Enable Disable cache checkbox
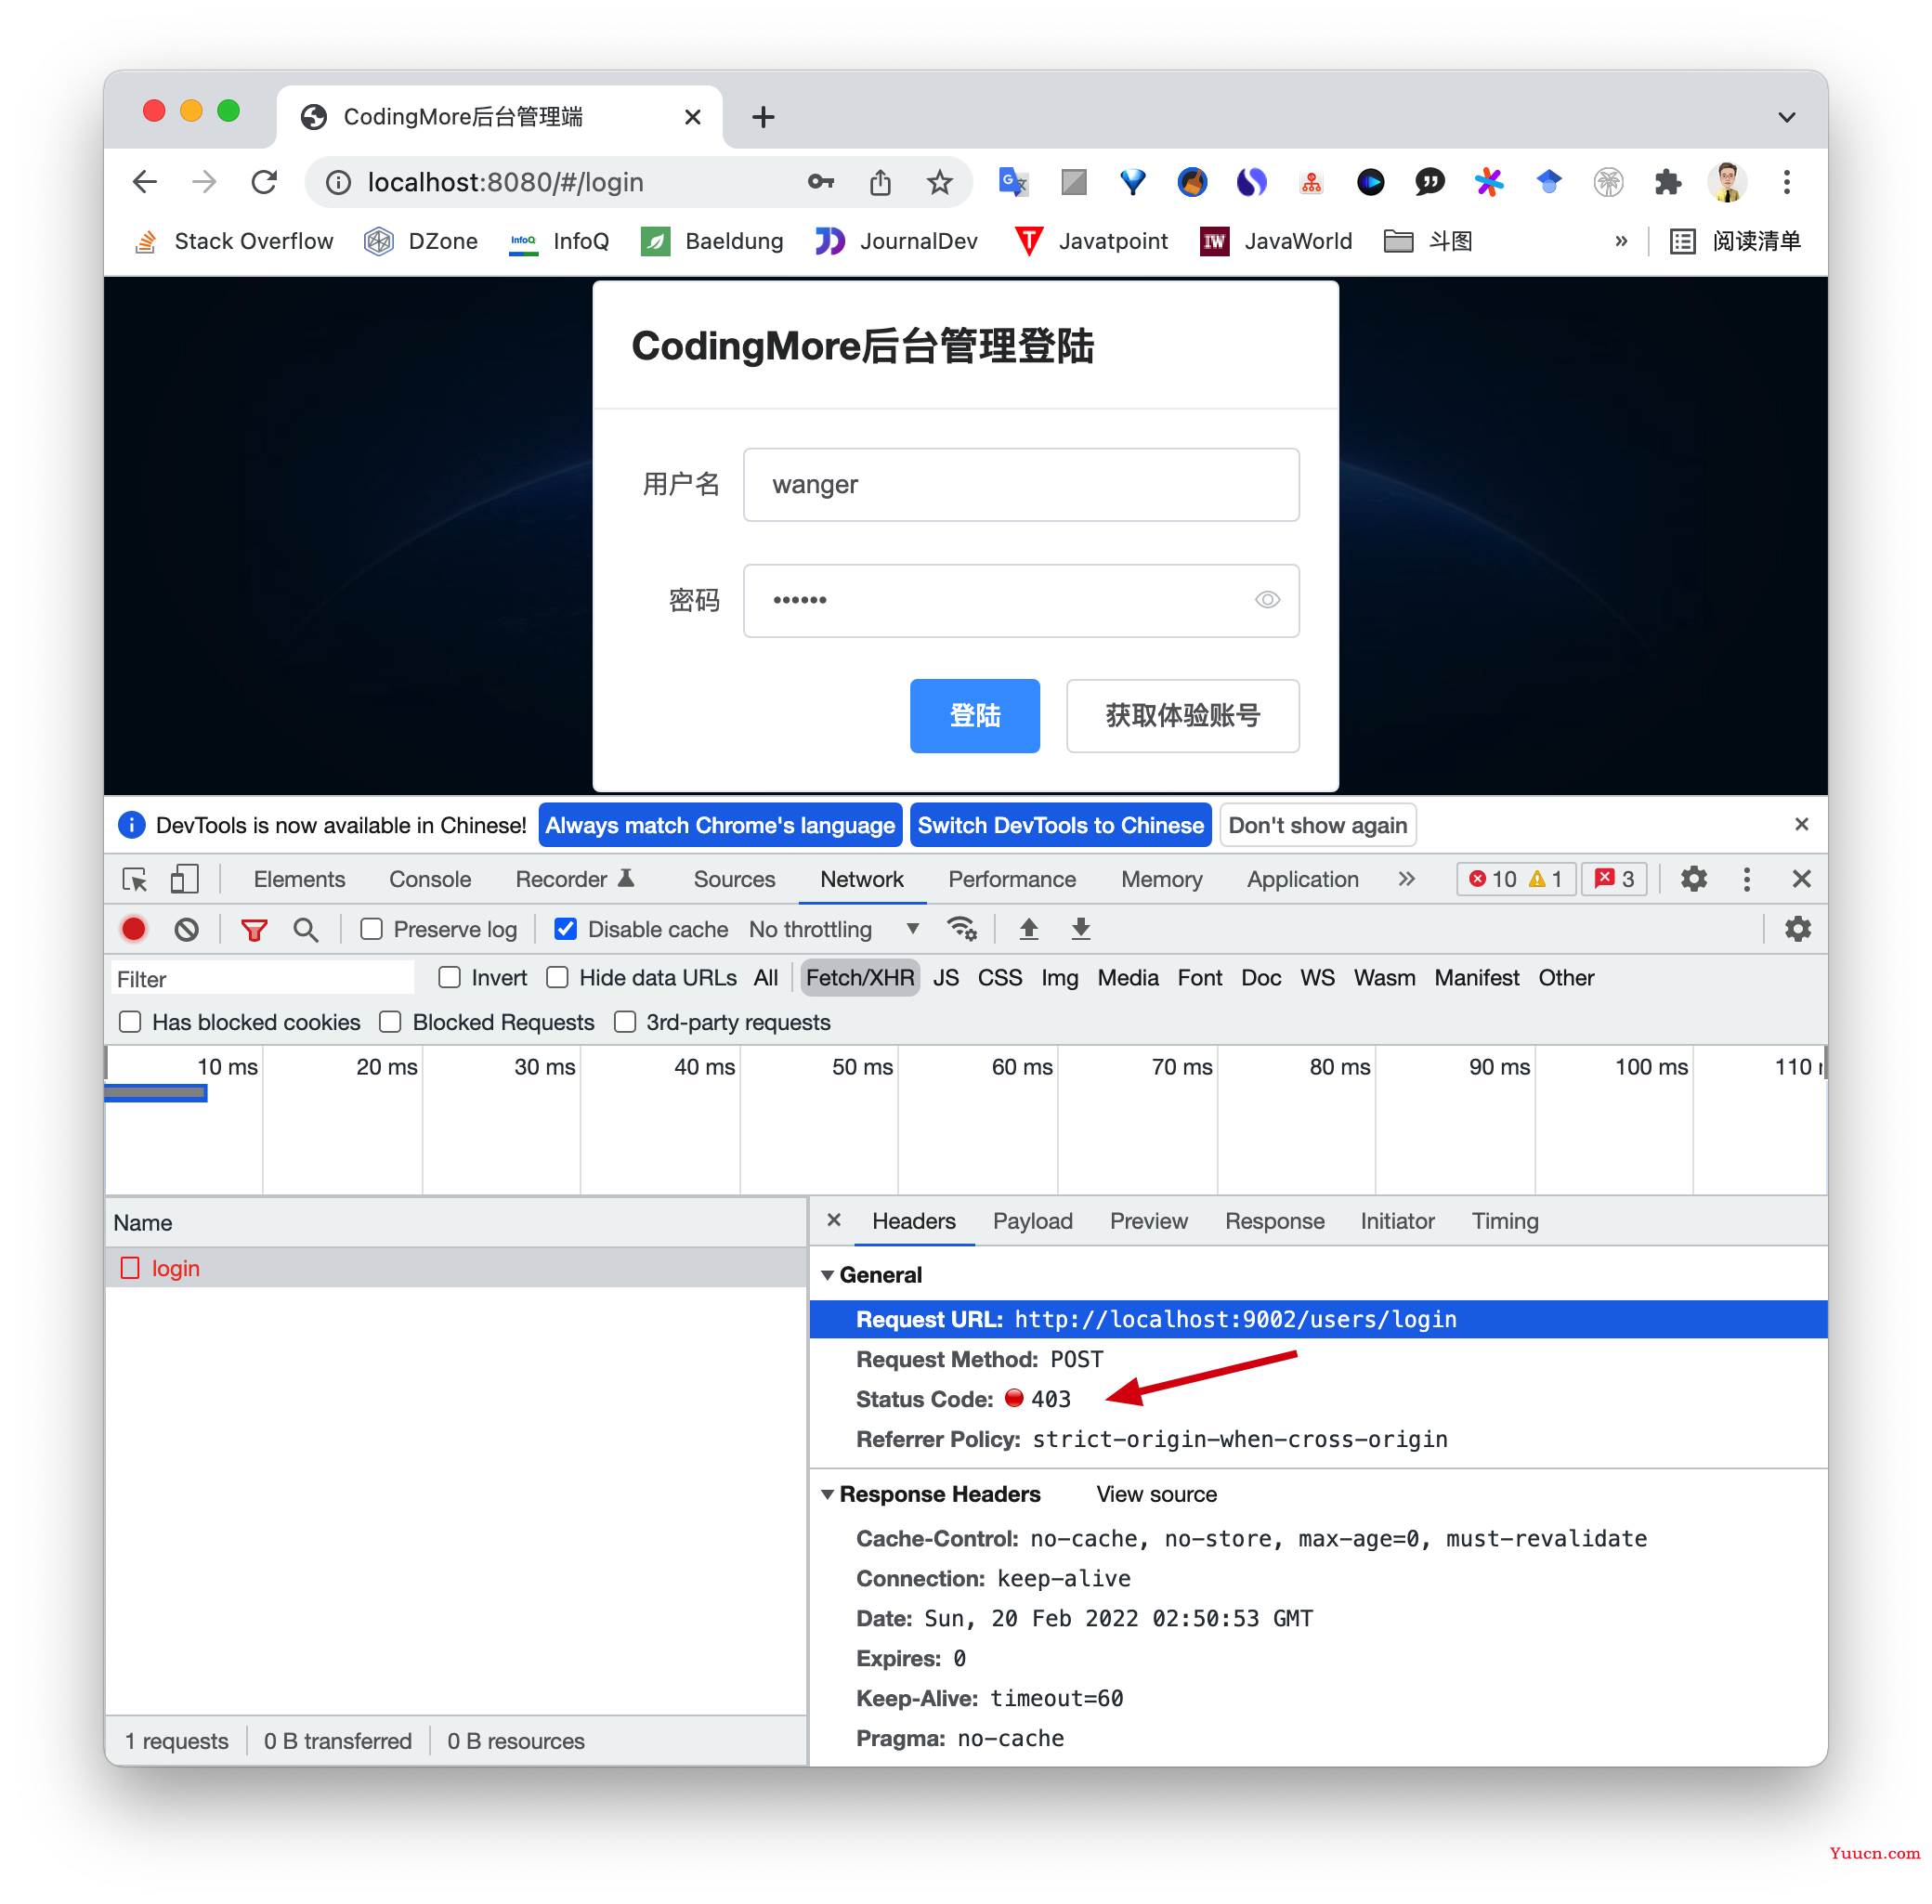The width and height of the screenshot is (1932, 1904). [561, 930]
